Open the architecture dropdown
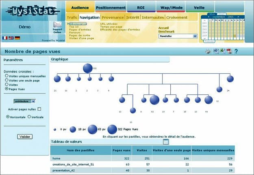Image resolution: width=254 pixels, height=175 pixels. (x=33, y=101)
